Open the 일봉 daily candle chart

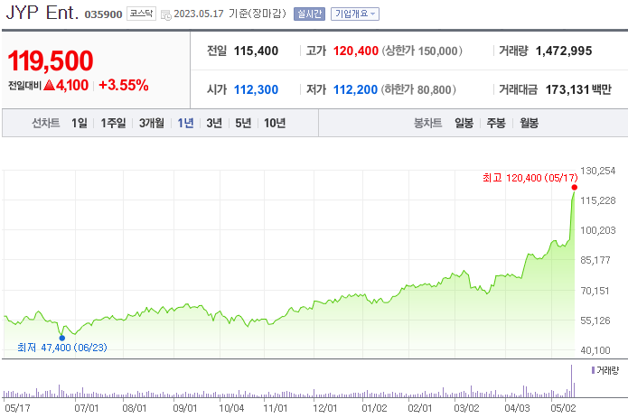click(x=464, y=123)
